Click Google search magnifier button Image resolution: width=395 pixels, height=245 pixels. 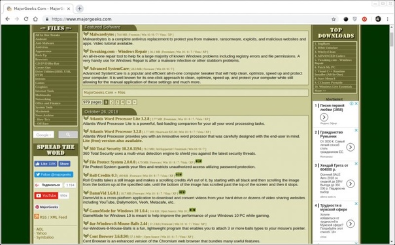[68, 135]
